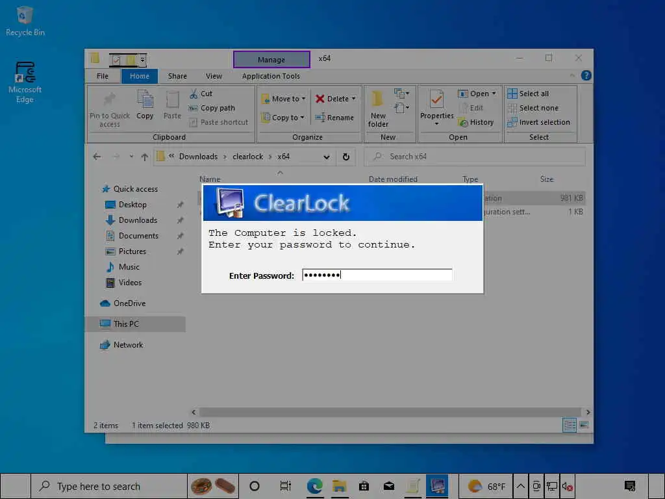This screenshot has width=665, height=499.
Task: Click Select none in ribbon
Action: (x=533, y=108)
